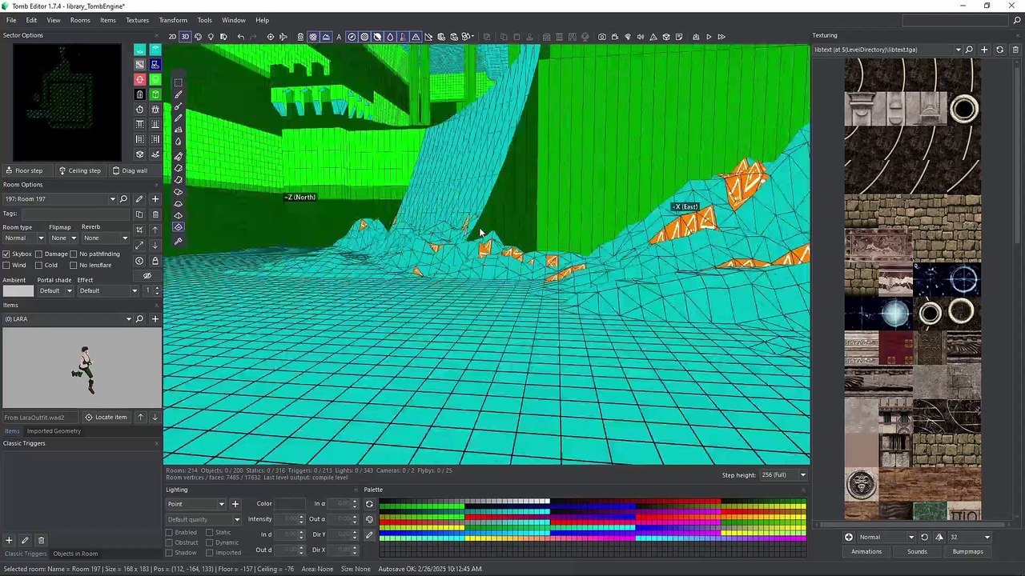Toggle the light Enabled checkbox

169,532
